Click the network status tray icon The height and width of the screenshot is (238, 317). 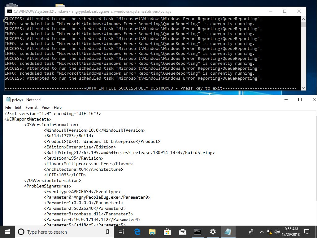click(x=270, y=232)
